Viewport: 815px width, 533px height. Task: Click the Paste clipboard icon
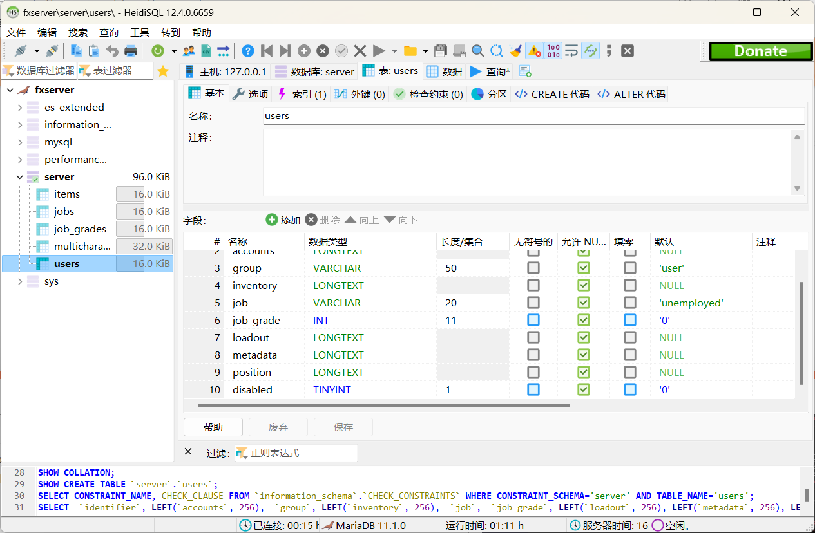(x=94, y=51)
